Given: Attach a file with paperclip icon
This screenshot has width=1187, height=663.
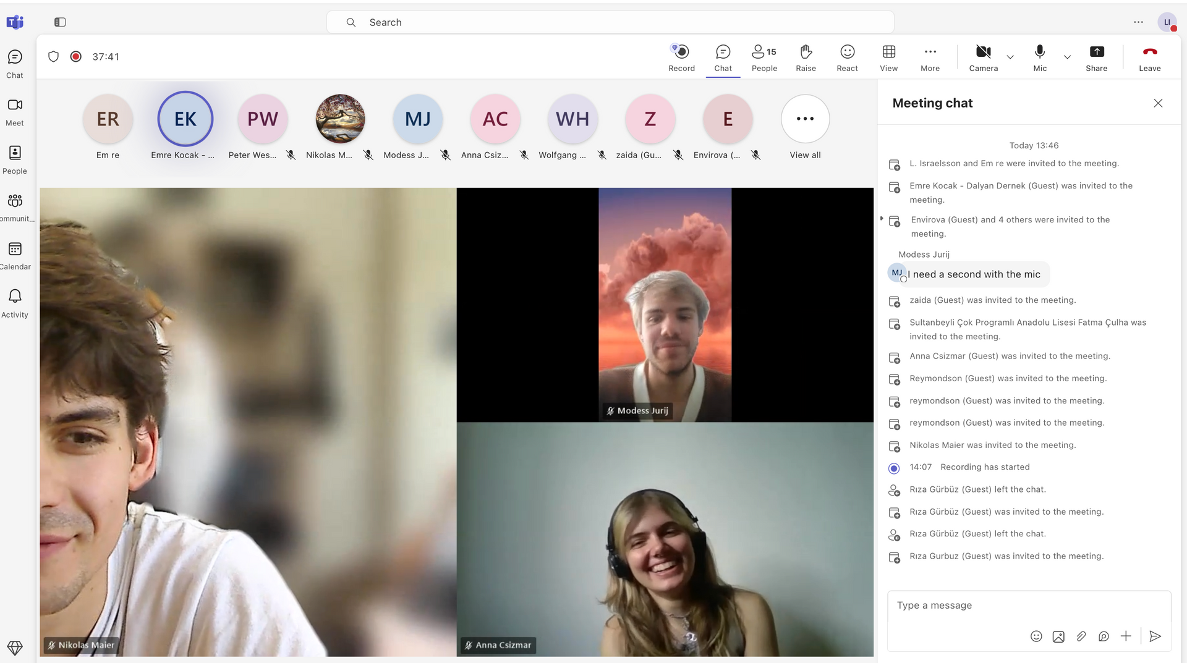Looking at the screenshot, I should [x=1081, y=636].
